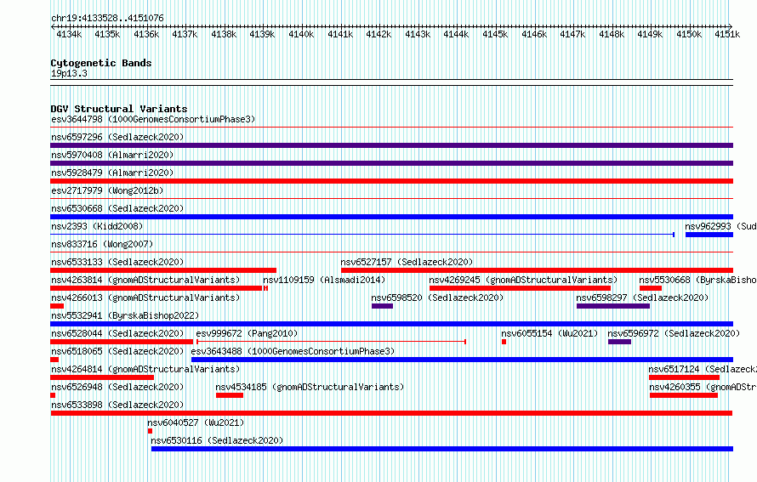This screenshot has height=482, width=757.
Task: Click the 4145k ruler tick label
Action: (x=495, y=34)
